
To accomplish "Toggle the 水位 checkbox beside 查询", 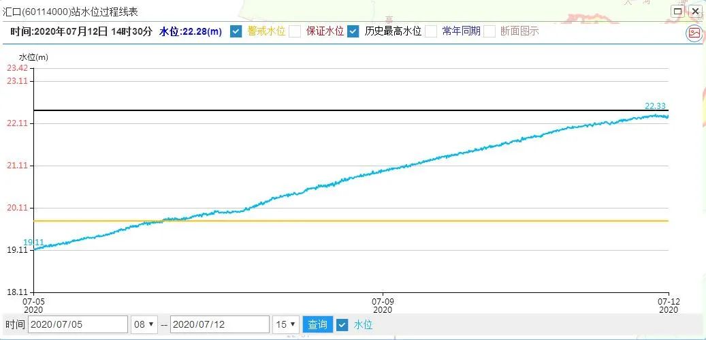I will tap(342, 324).
